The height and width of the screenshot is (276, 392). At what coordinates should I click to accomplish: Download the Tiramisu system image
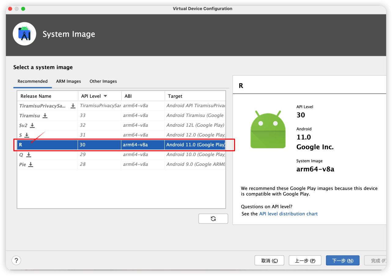pyautogui.click(x=45, y=116)
